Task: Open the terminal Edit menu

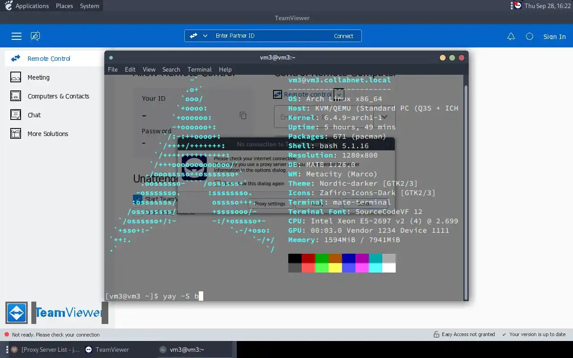Action: [130, 69]
